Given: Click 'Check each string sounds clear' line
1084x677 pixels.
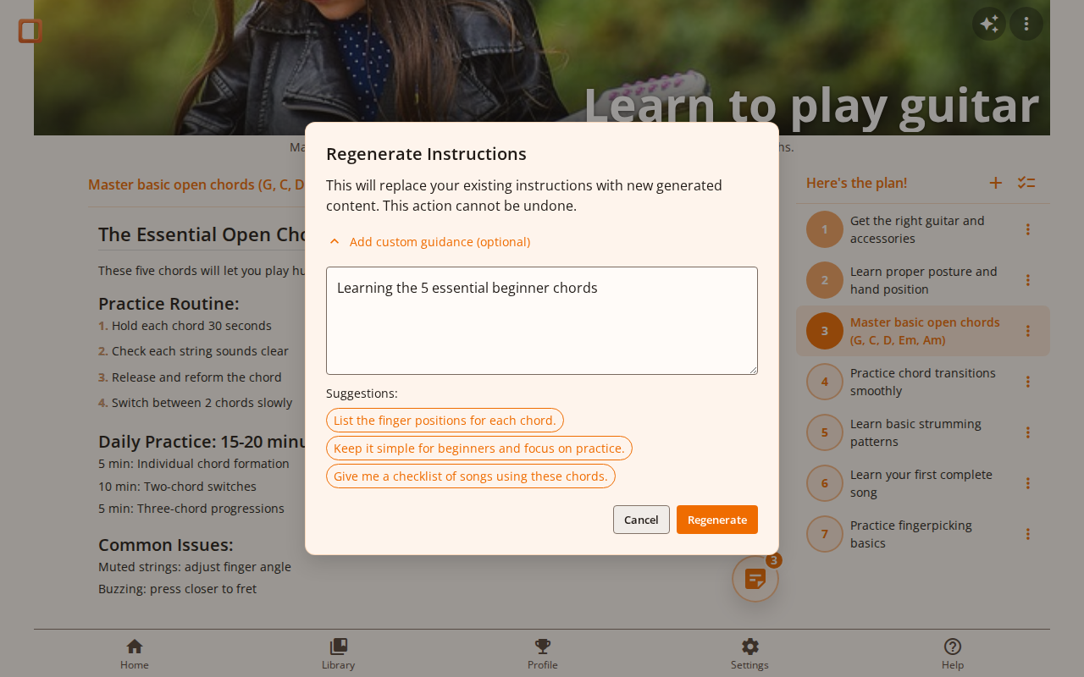Looking at the screenshot, I should (200, 351).
